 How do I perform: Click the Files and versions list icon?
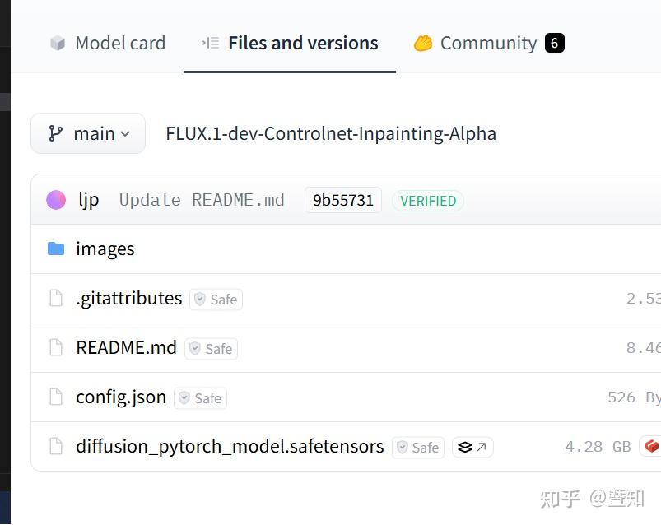tap(210, 43)
